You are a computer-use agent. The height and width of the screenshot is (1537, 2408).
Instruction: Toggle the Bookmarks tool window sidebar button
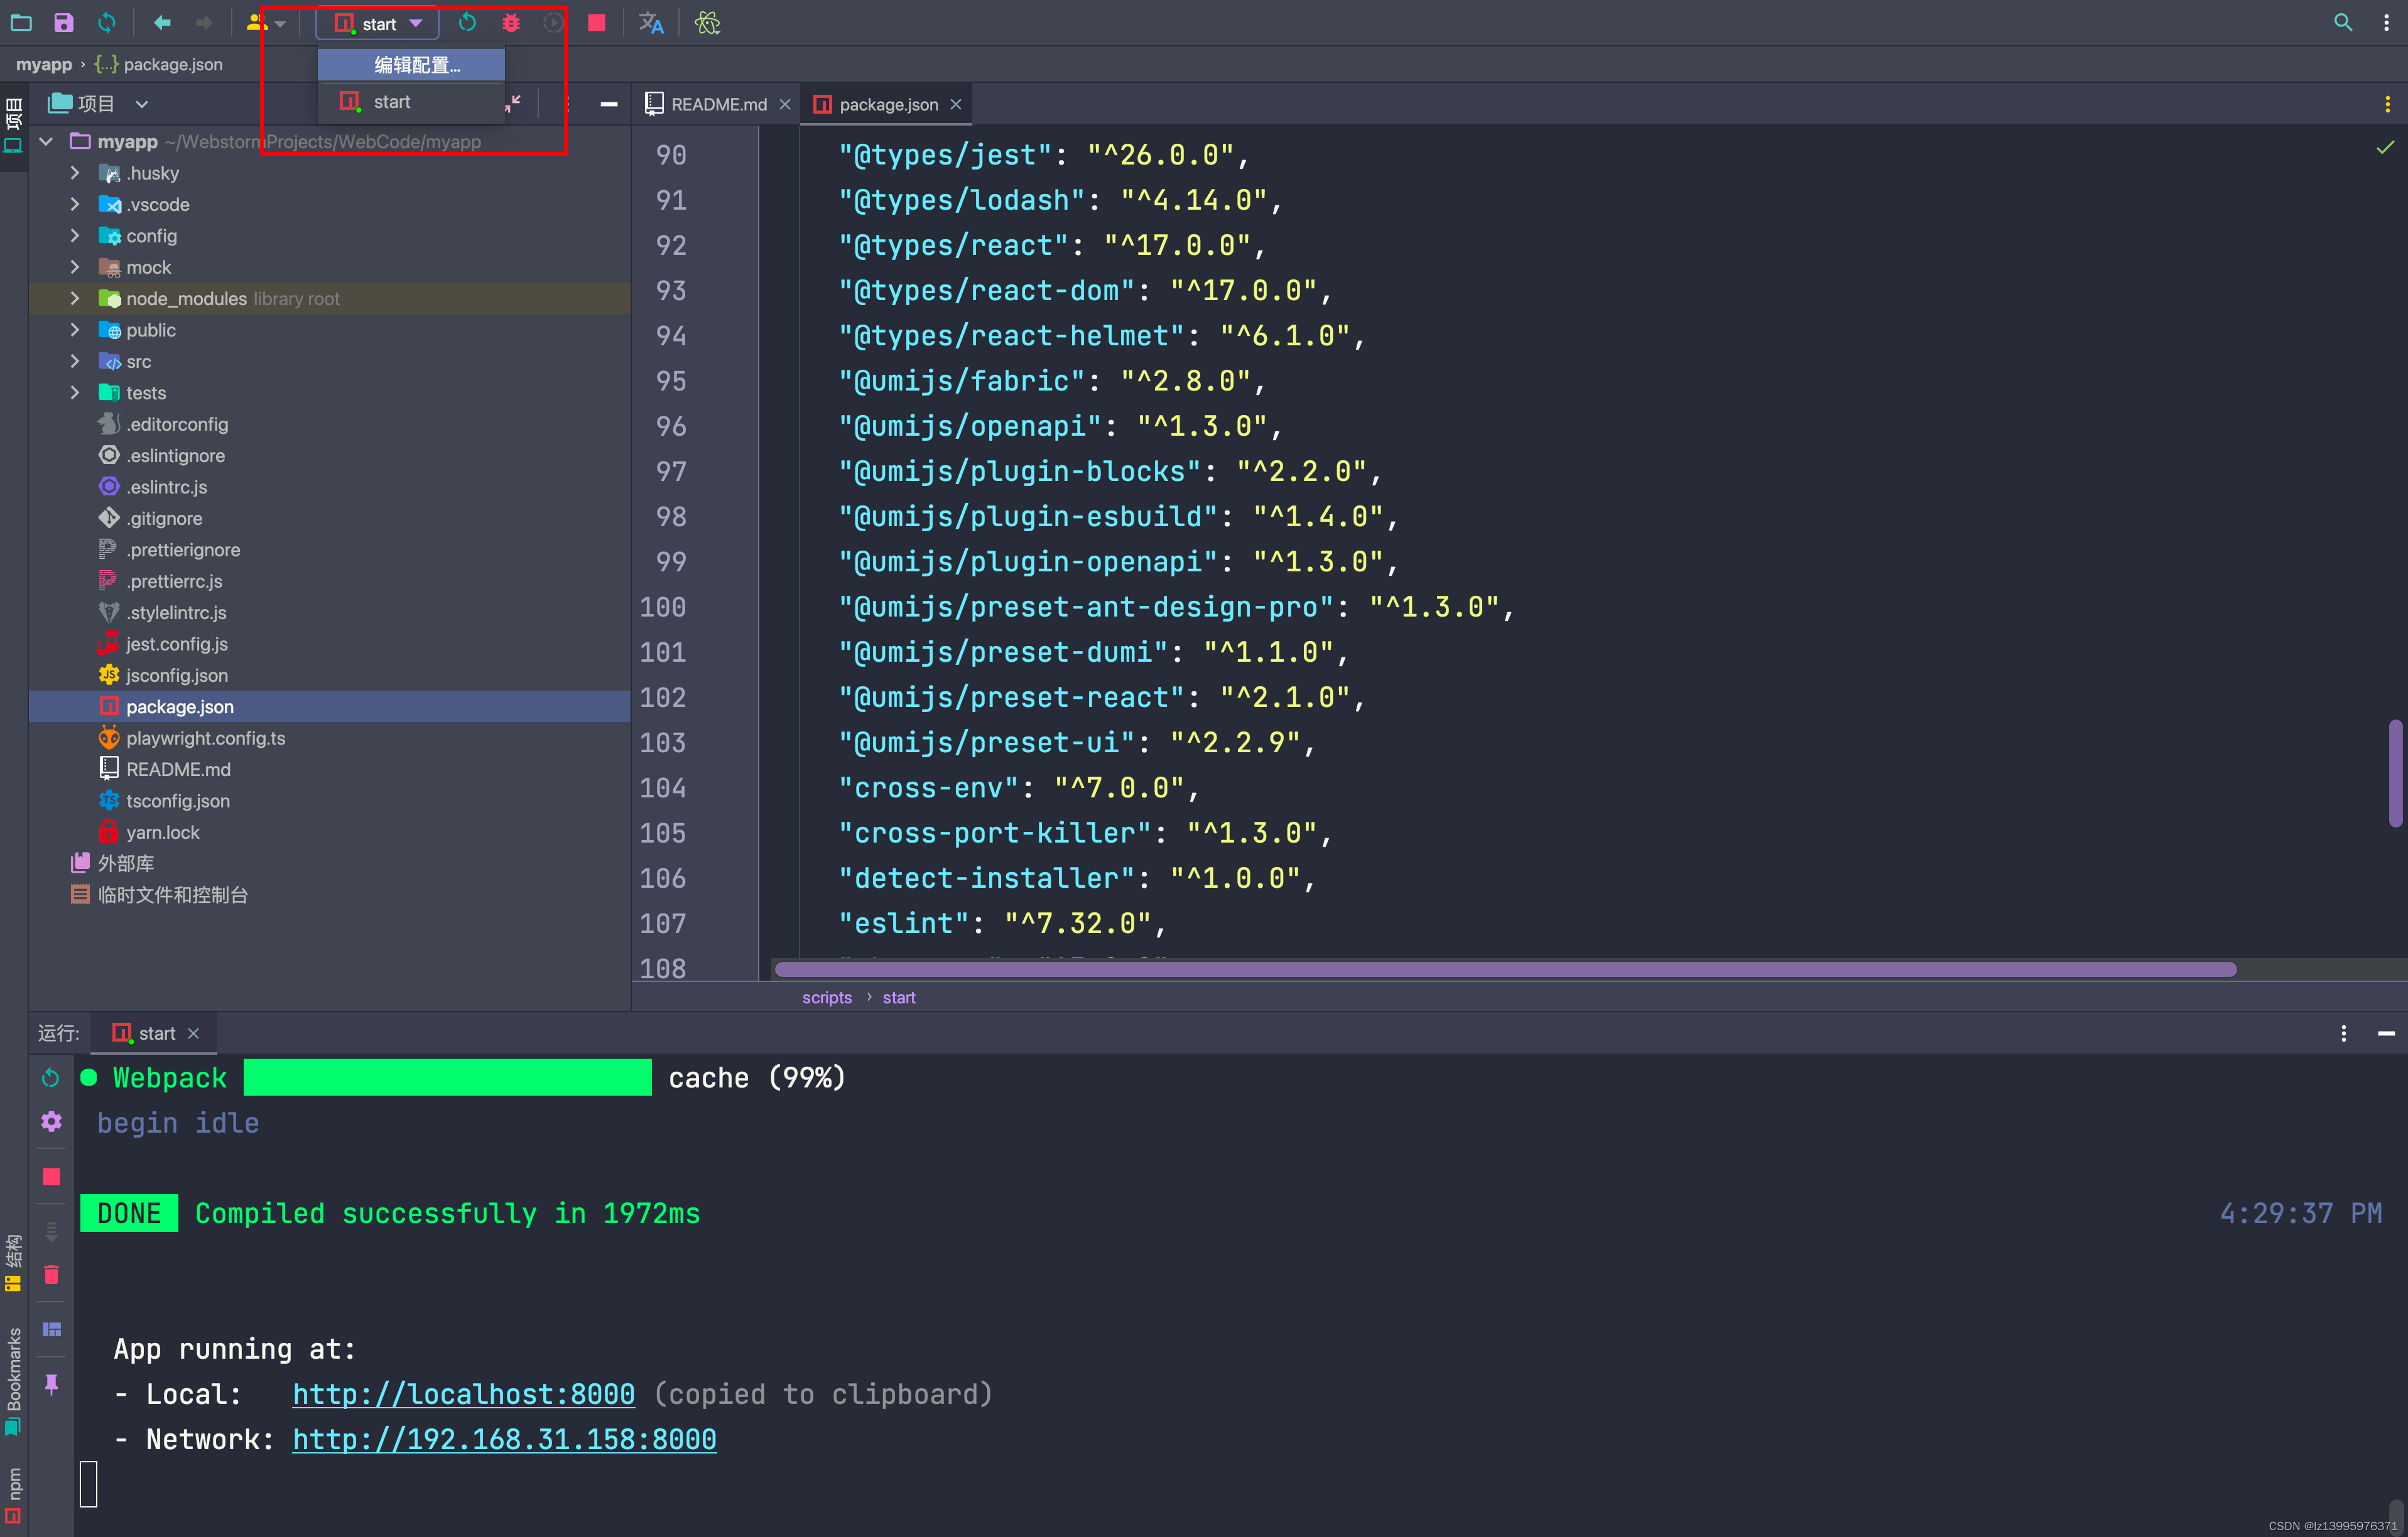point(13,1379)
